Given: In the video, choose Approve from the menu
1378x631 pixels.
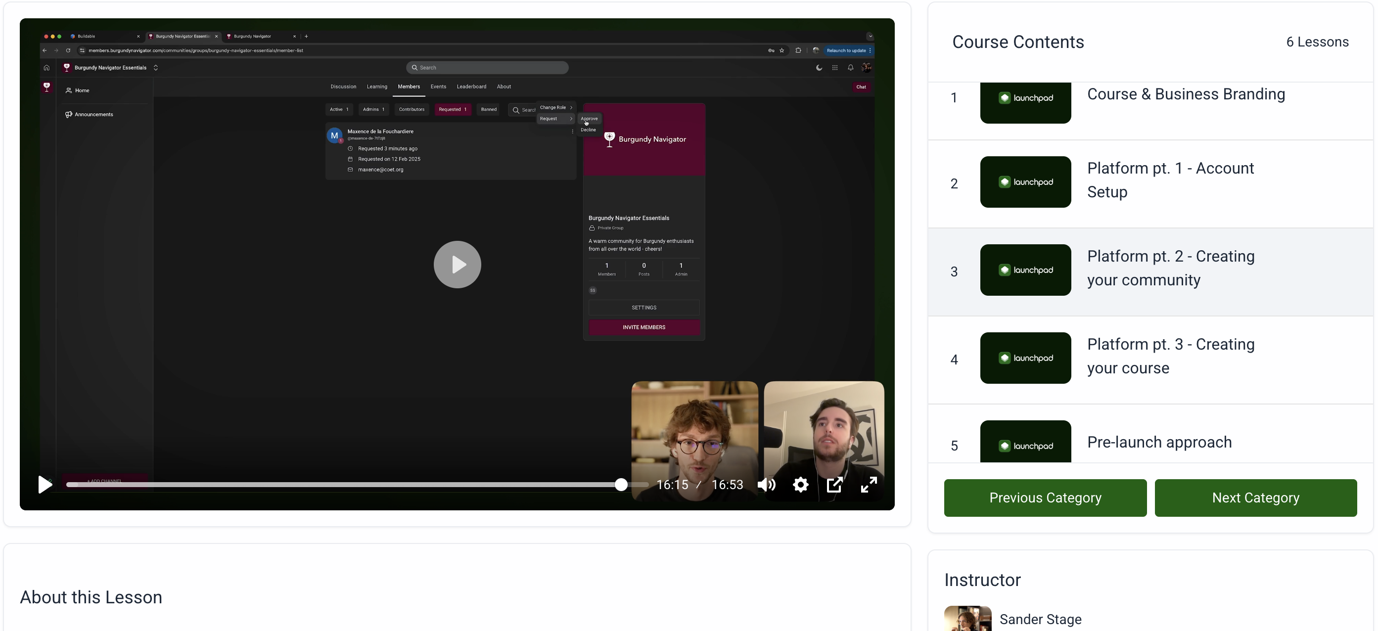Looking at the screenshot, I should click(x=589, y=119).
